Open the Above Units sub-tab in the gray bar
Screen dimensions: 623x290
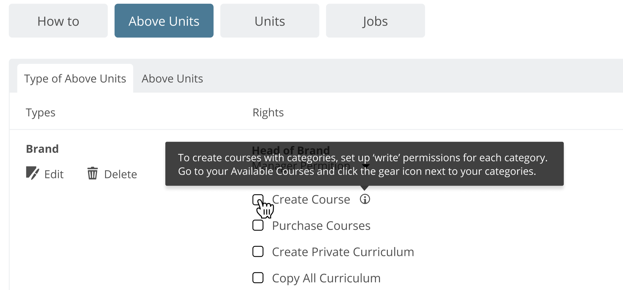pyautogui.click(x=172, y=78)
